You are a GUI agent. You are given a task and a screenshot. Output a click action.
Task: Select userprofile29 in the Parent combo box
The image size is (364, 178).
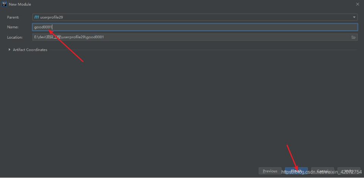(x=195, y=17)
